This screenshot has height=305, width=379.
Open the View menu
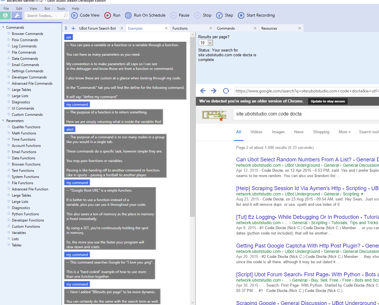[33, 9]
